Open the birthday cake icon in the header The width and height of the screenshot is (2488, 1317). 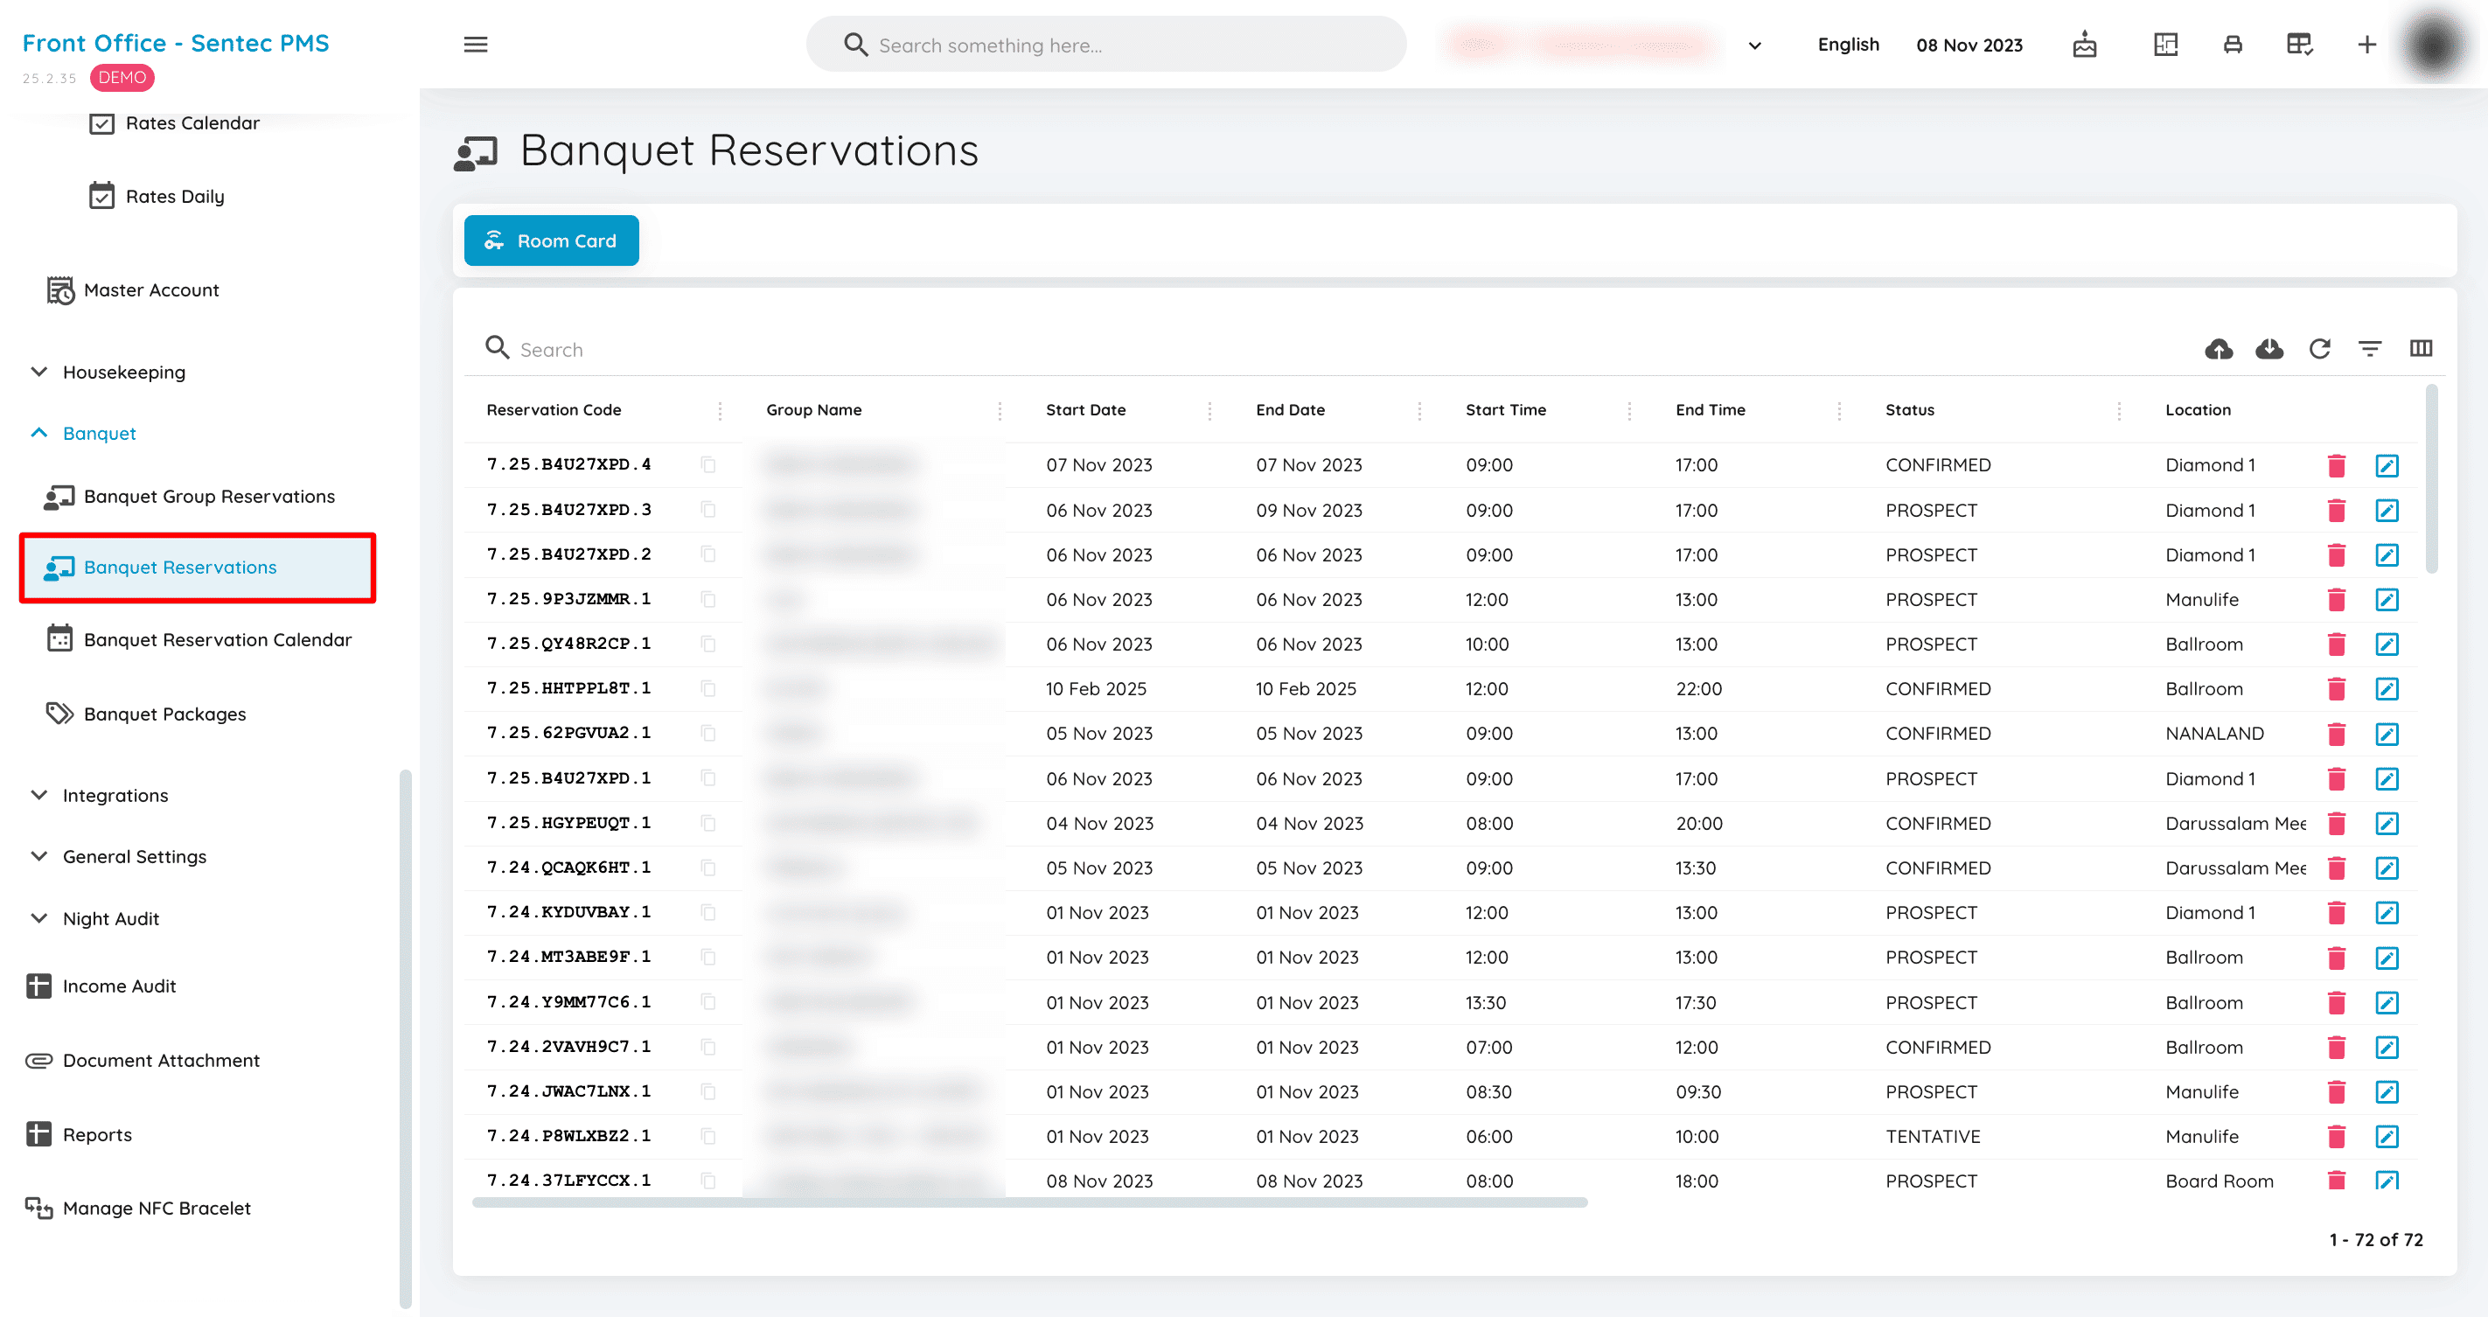click(2084, 45)
